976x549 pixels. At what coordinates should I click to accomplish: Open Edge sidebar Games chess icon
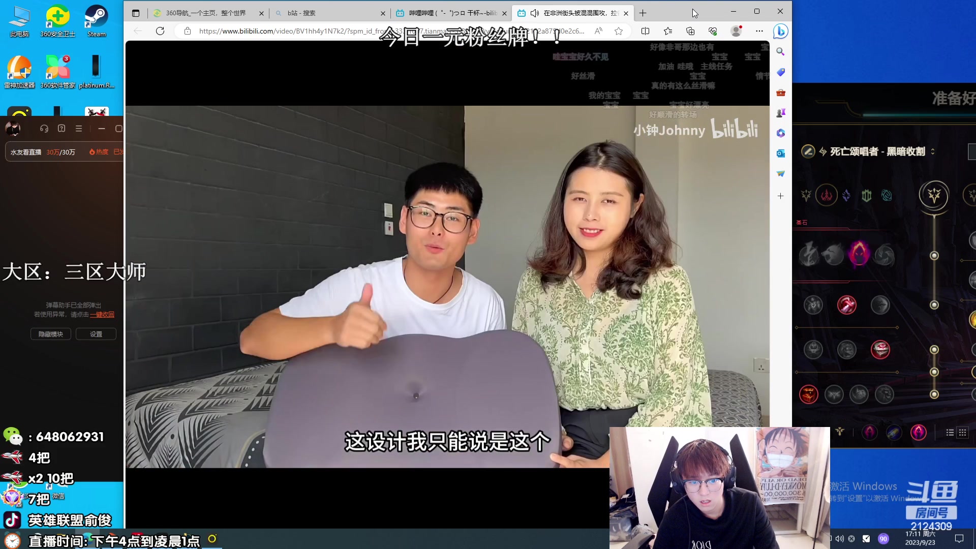click(781, 113)
